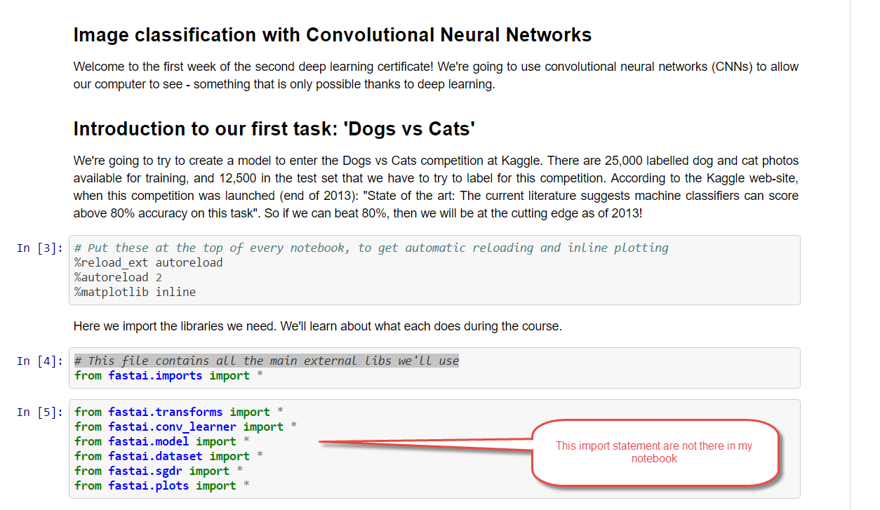Click the 'from fastai.imports import *' line
This screenshot has height=510, width=880.
(x=162, y=375)
